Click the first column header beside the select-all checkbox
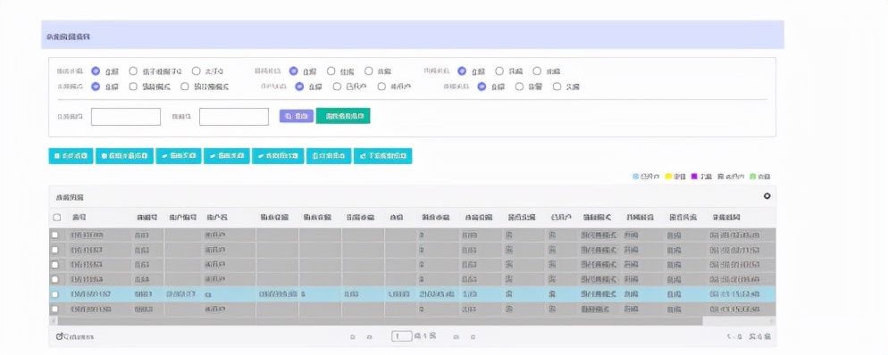Image resolution: width=888 pixels, height=355 pixels. [79, 218]
